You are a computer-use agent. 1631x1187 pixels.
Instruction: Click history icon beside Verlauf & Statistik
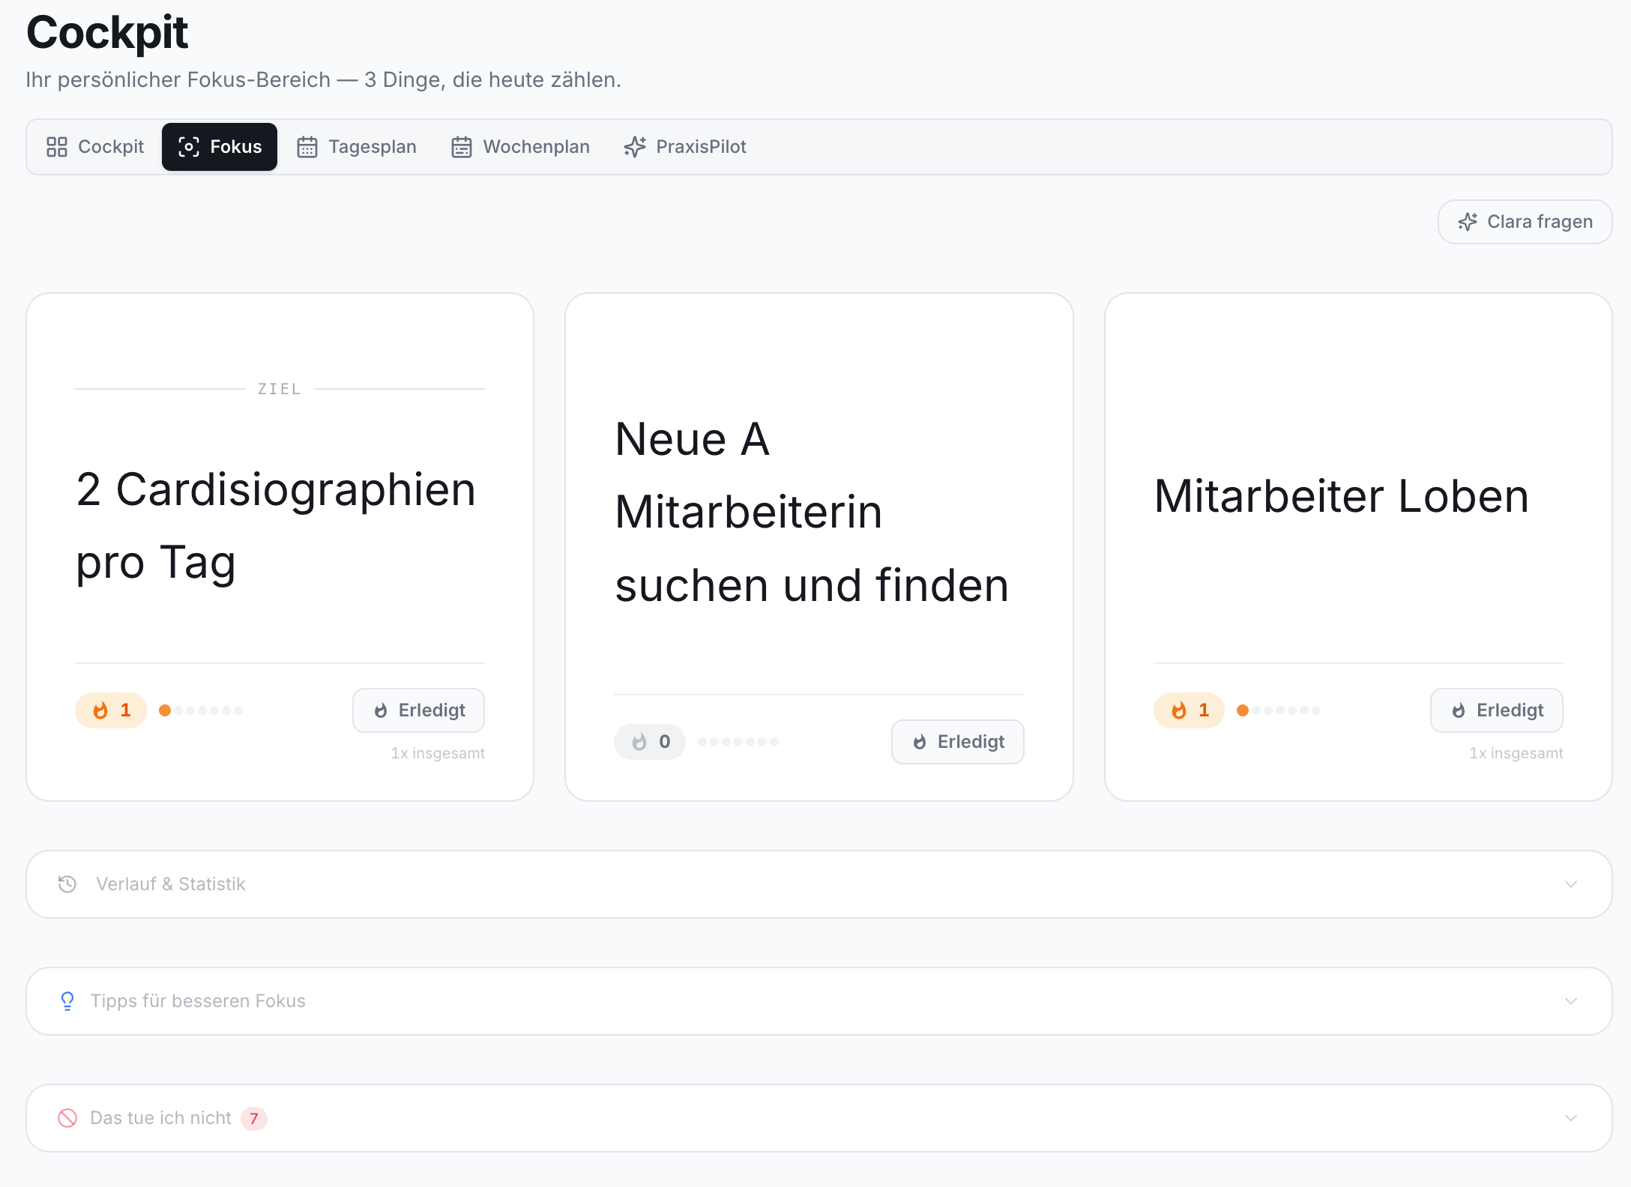pyautogui.click(x=67, y=884)
